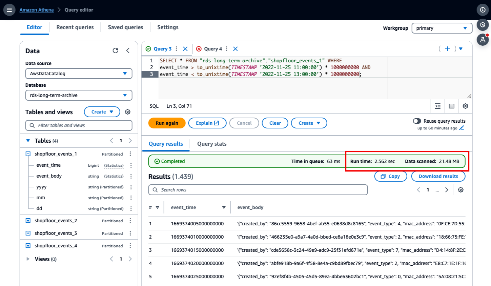Open the Workgroup dropdown
Screen dimensions: 491x286
(442, 28)
